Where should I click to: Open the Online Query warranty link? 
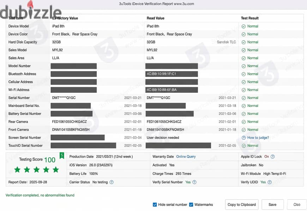186,156
